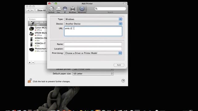Select the Default printer toolbar icon

tap(51, 10)
